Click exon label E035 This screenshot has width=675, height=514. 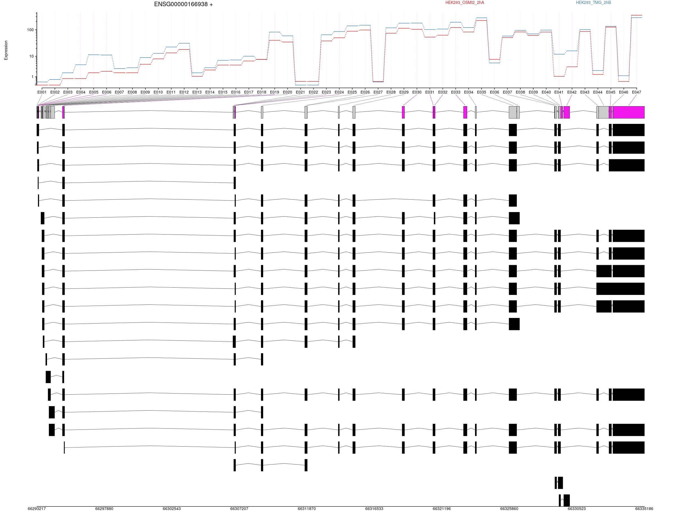click(x=481, y=92)
